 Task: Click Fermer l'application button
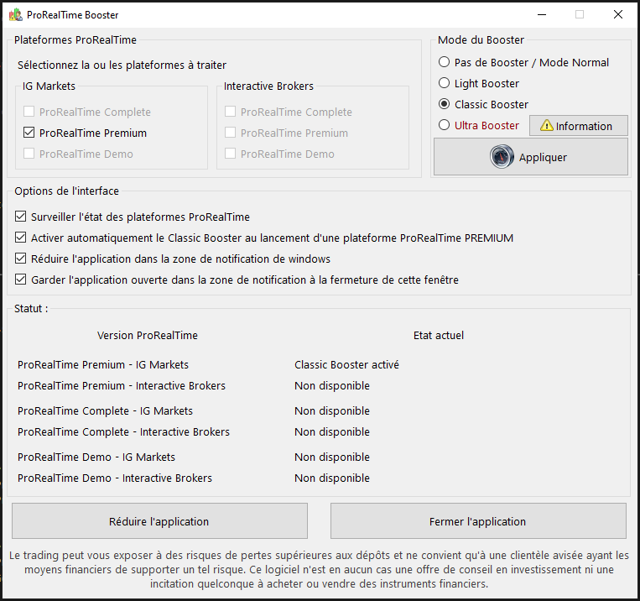[x=478, y=521]
